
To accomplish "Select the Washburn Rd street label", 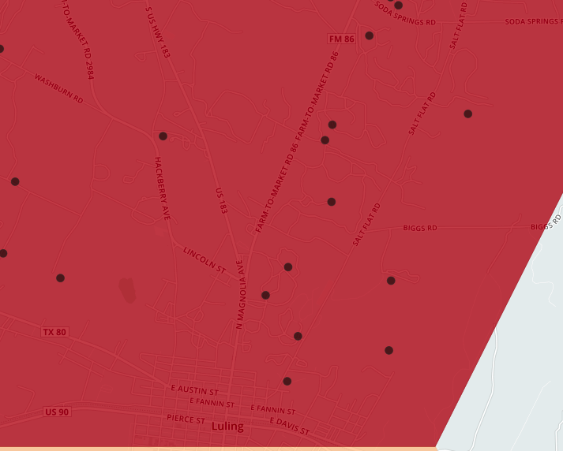I will pyautogui.click(x=58, y=89).
